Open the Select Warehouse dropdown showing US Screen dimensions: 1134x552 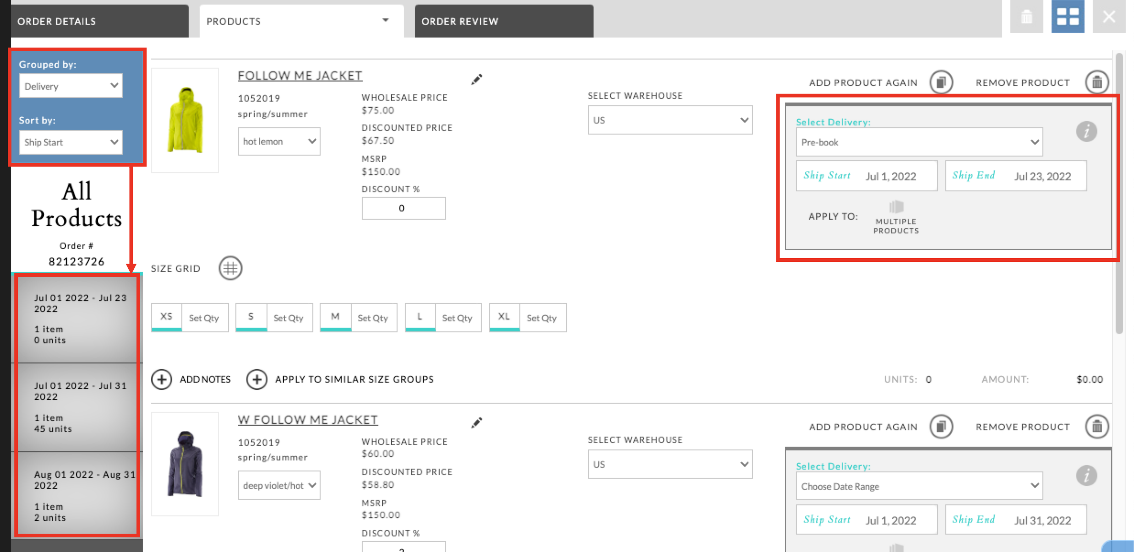click(670, 119)
